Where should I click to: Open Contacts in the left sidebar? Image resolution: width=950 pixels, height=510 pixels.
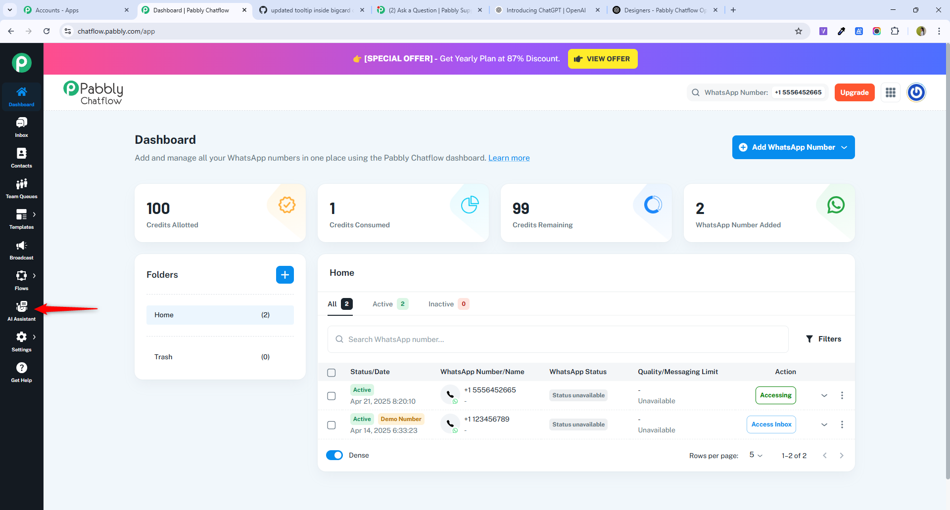click(21, 158)
